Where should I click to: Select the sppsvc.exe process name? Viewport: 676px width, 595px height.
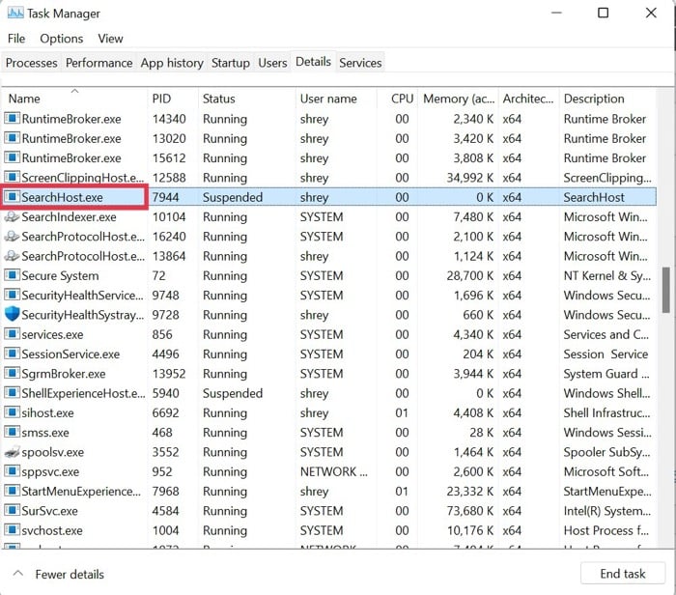click(50, 471)
